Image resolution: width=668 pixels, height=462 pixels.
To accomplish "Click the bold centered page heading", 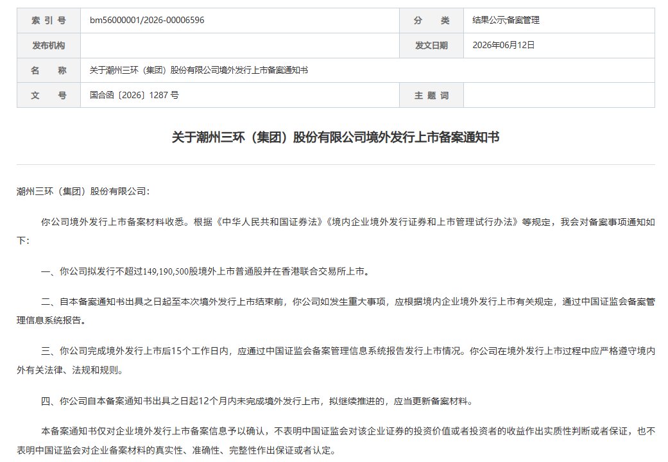I will pyautogui.click(x=335, y=137).
